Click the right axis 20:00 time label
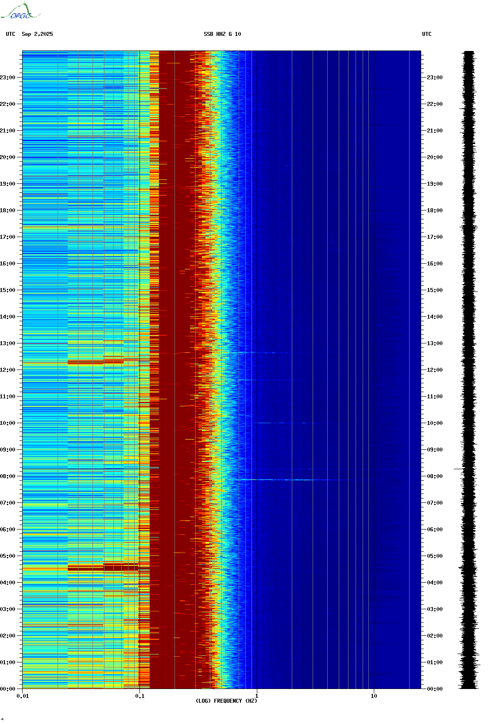This screenshot has width=488, height=724. click(x=435, y=157)
